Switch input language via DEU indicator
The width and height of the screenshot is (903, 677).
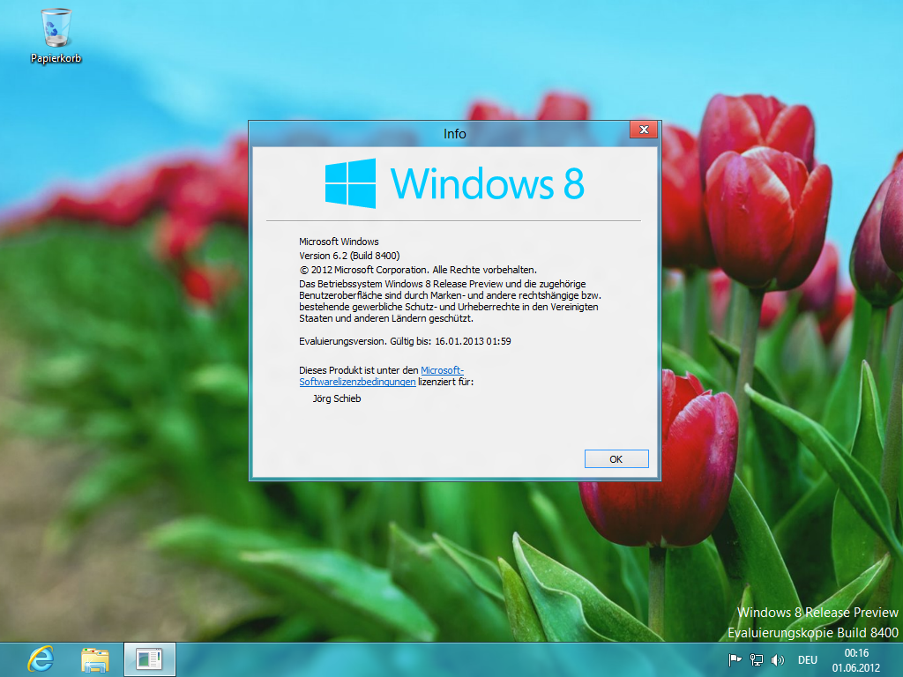(x=808, y=659)
